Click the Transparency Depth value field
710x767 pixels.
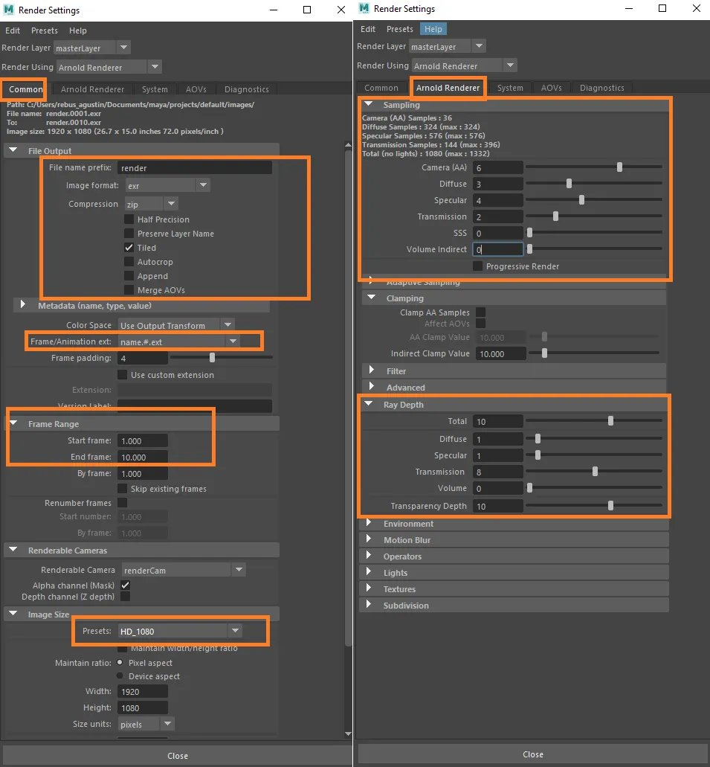pyautogui.click(x=498, y=507)
